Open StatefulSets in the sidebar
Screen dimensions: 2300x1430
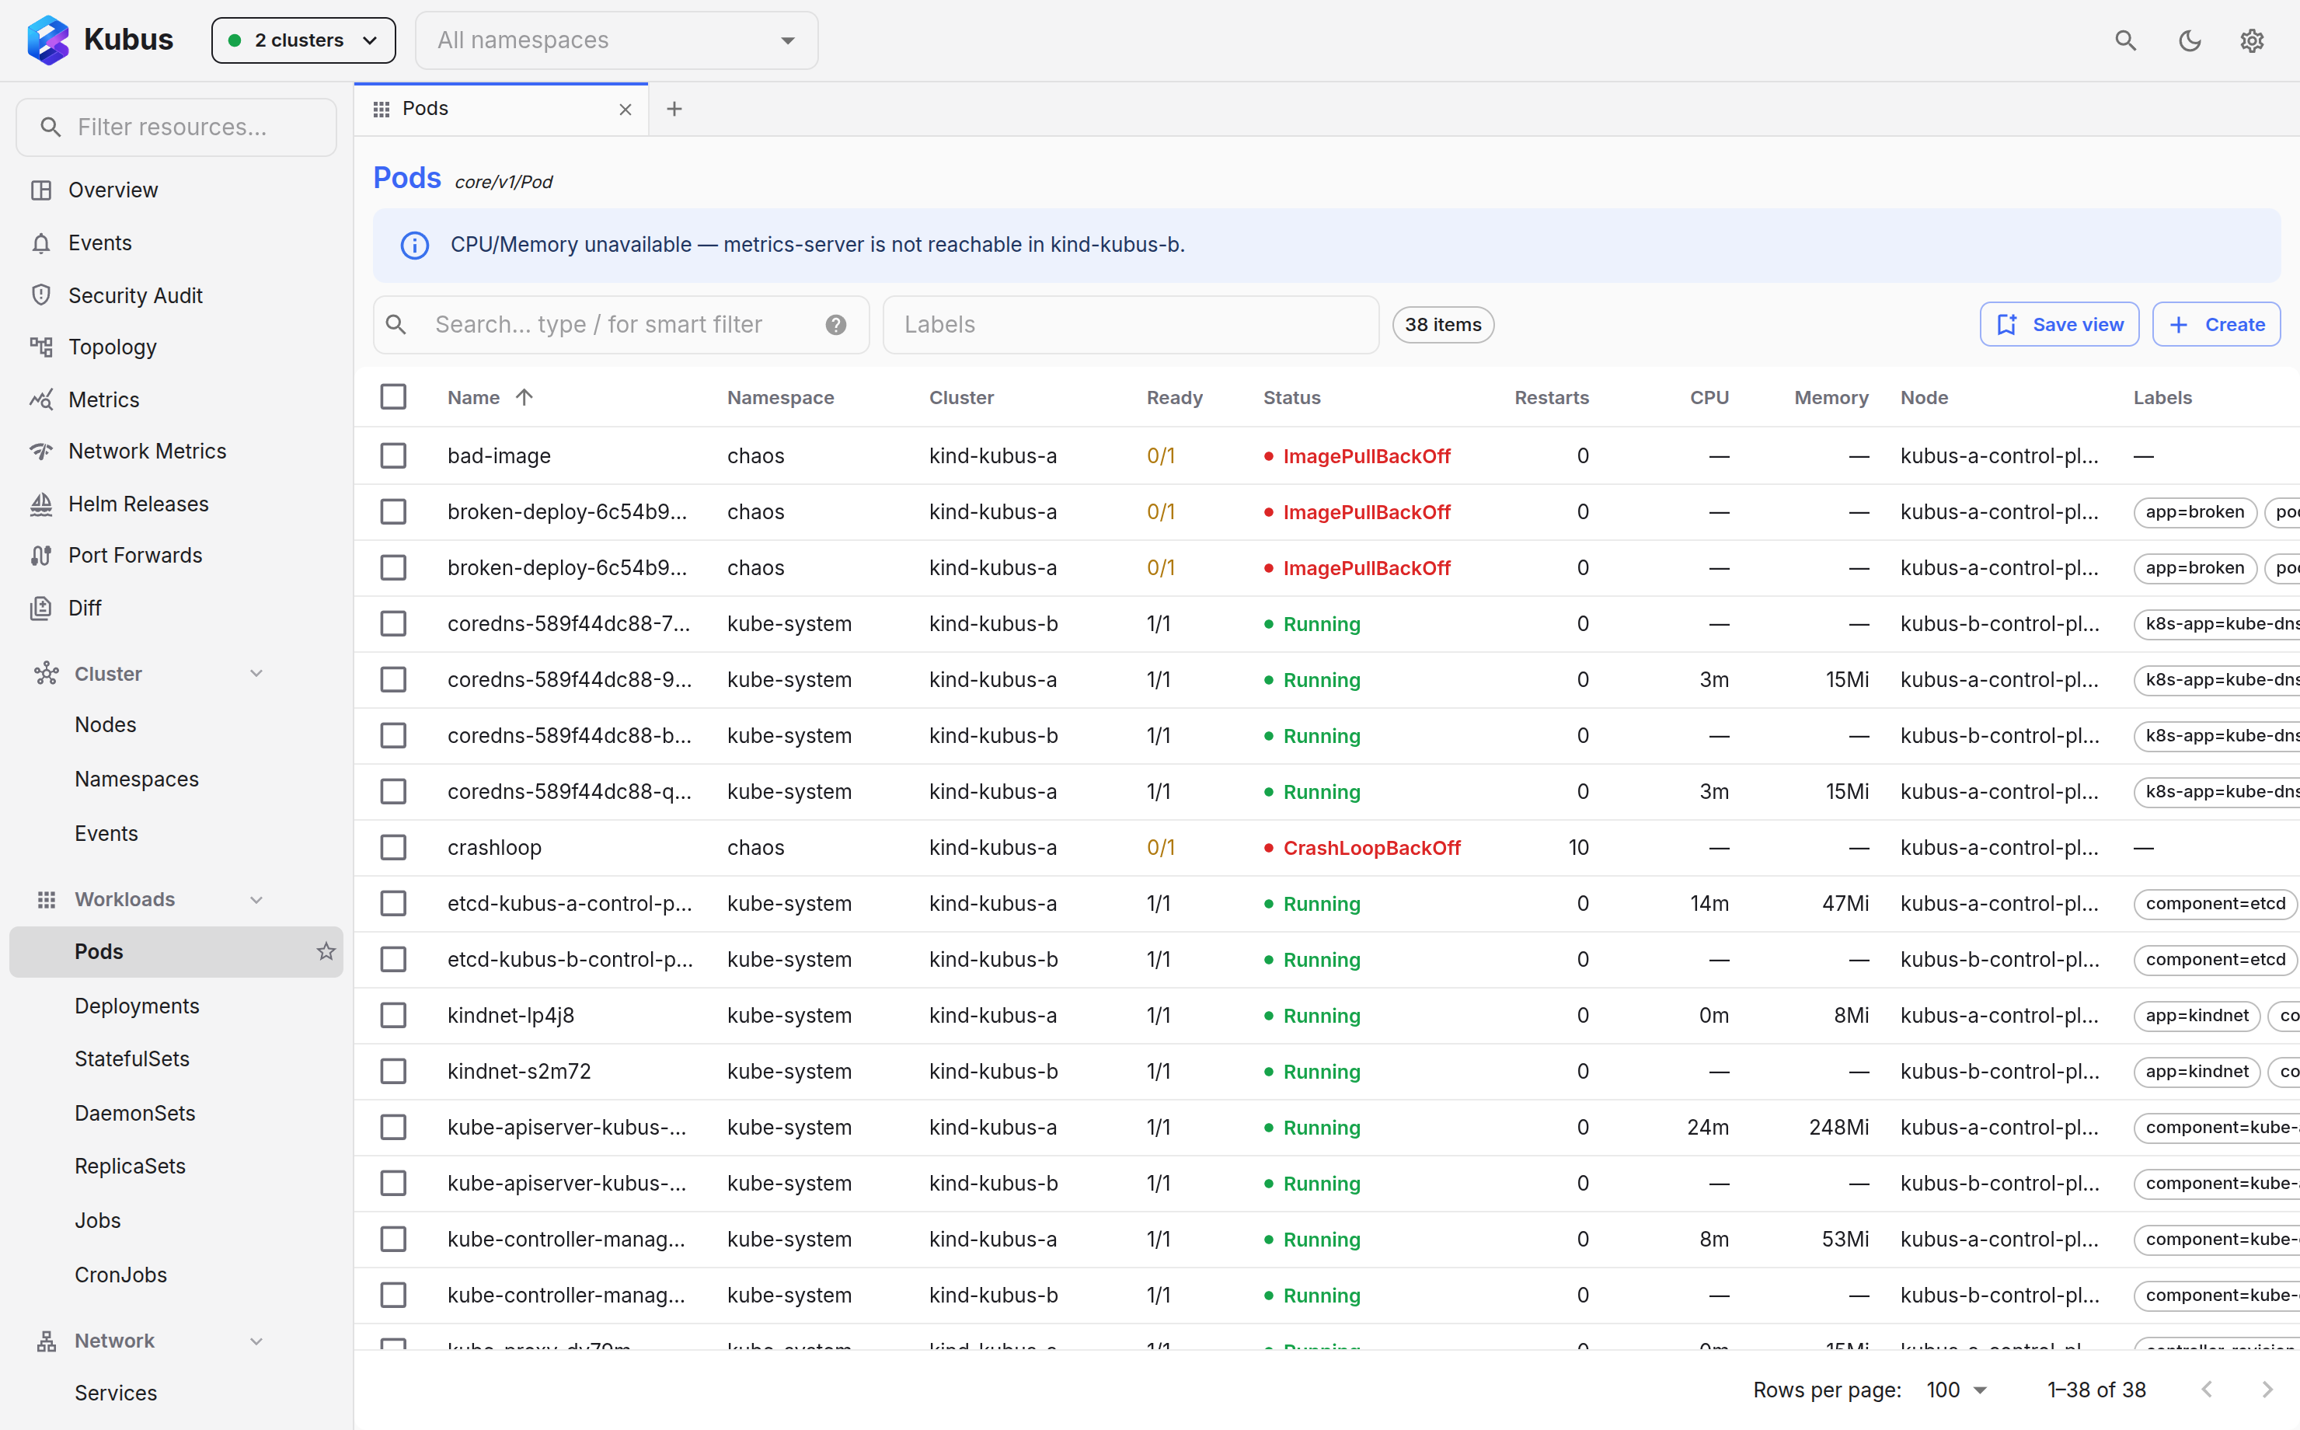(132, 1059)
